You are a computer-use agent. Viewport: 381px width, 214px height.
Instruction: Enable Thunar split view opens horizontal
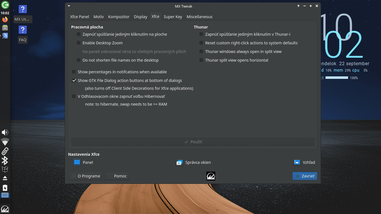201,60
